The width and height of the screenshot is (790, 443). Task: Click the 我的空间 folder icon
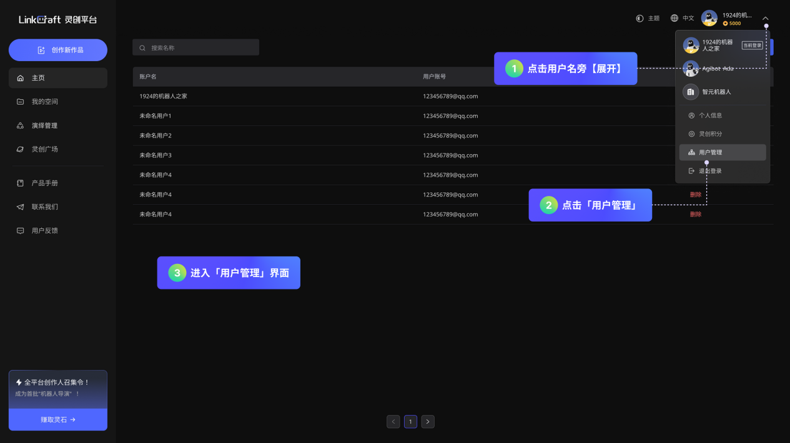(20, 102)
